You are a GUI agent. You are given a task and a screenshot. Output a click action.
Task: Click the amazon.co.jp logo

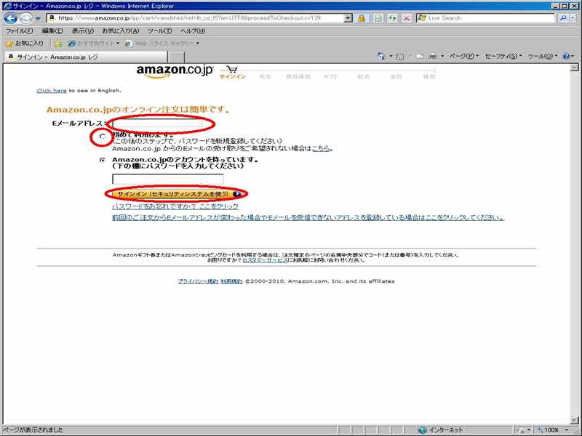(x=175, y=70)
